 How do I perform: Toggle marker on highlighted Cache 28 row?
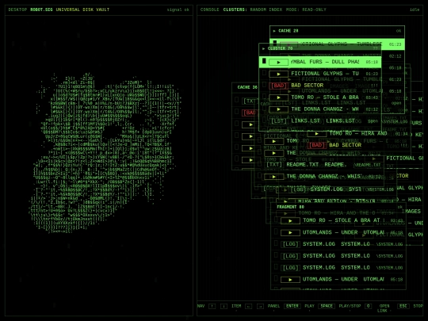[x=275, y=43]
